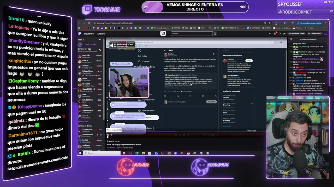Open the three-dot menu beside Explorar

110,34
